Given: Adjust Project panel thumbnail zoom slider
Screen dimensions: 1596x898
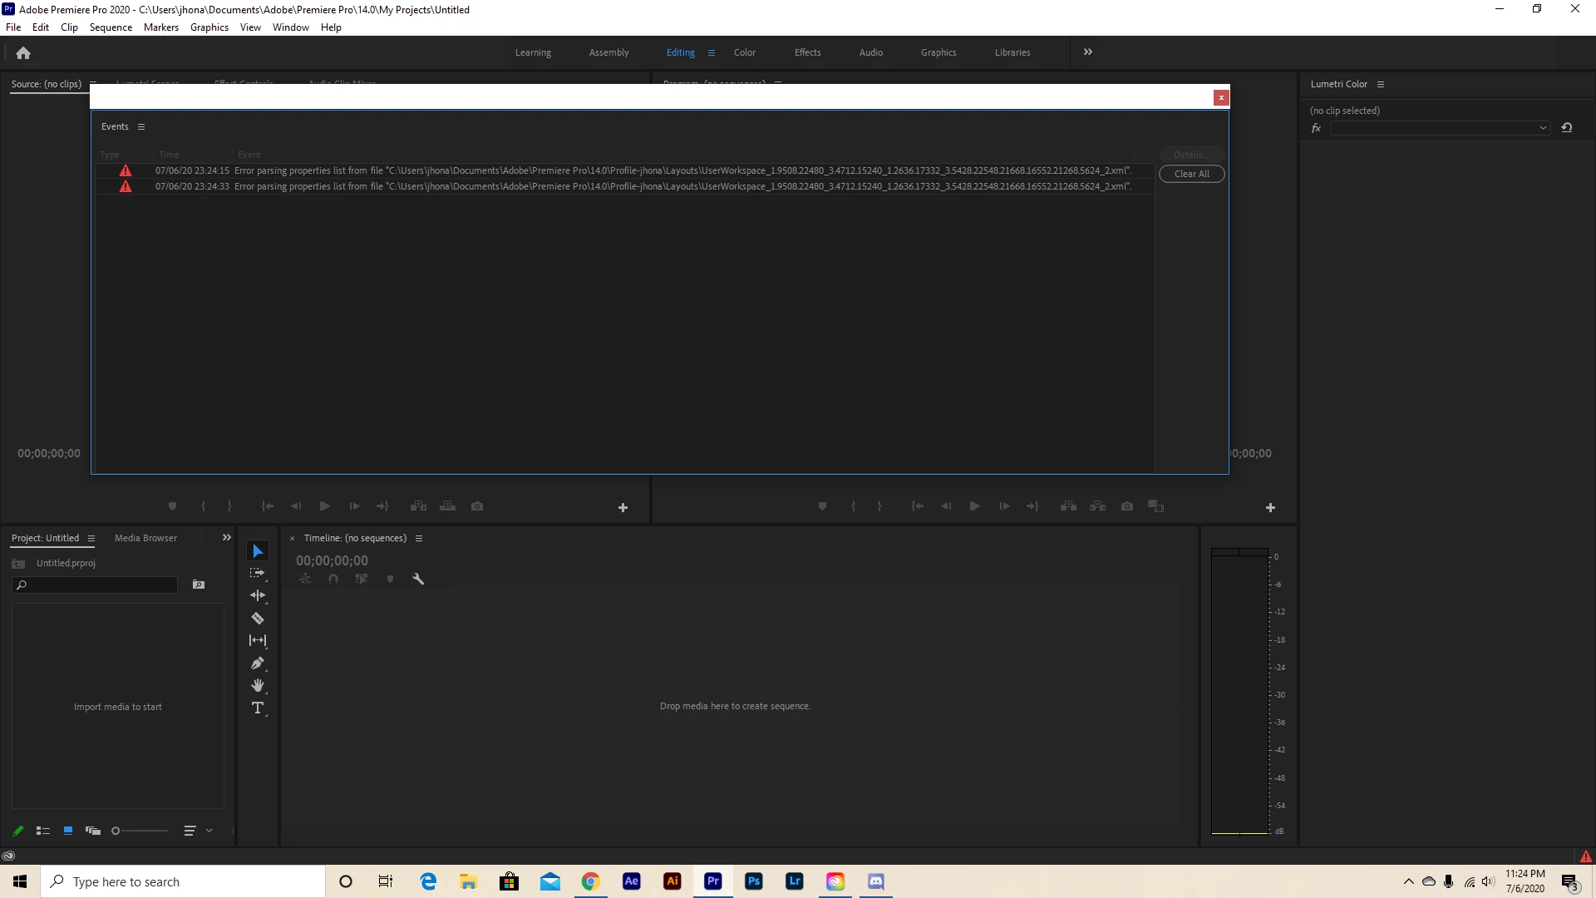Looking at the screenshot, I should (x=116, y=831).
